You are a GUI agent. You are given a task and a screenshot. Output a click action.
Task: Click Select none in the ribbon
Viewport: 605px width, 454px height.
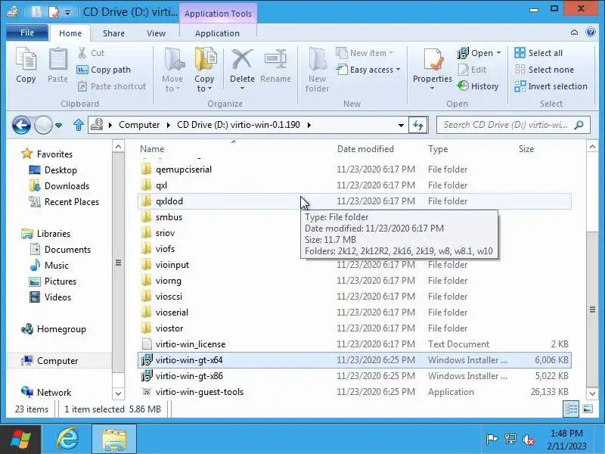click(544, 70)
